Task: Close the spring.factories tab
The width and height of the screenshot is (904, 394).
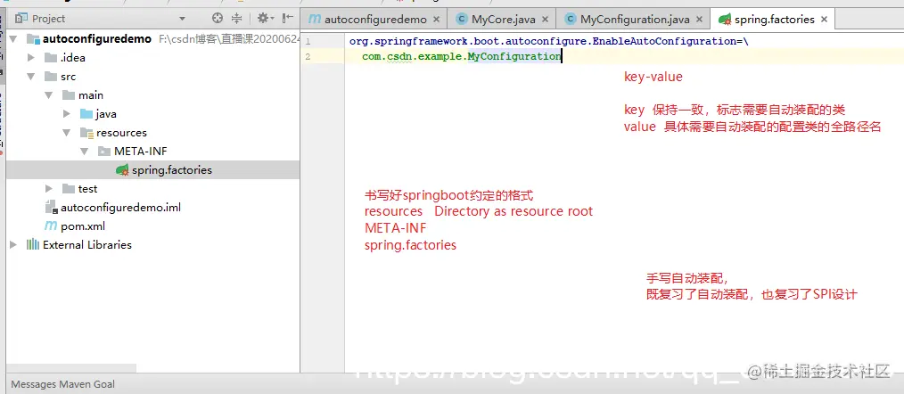Action: coord(824,20)
